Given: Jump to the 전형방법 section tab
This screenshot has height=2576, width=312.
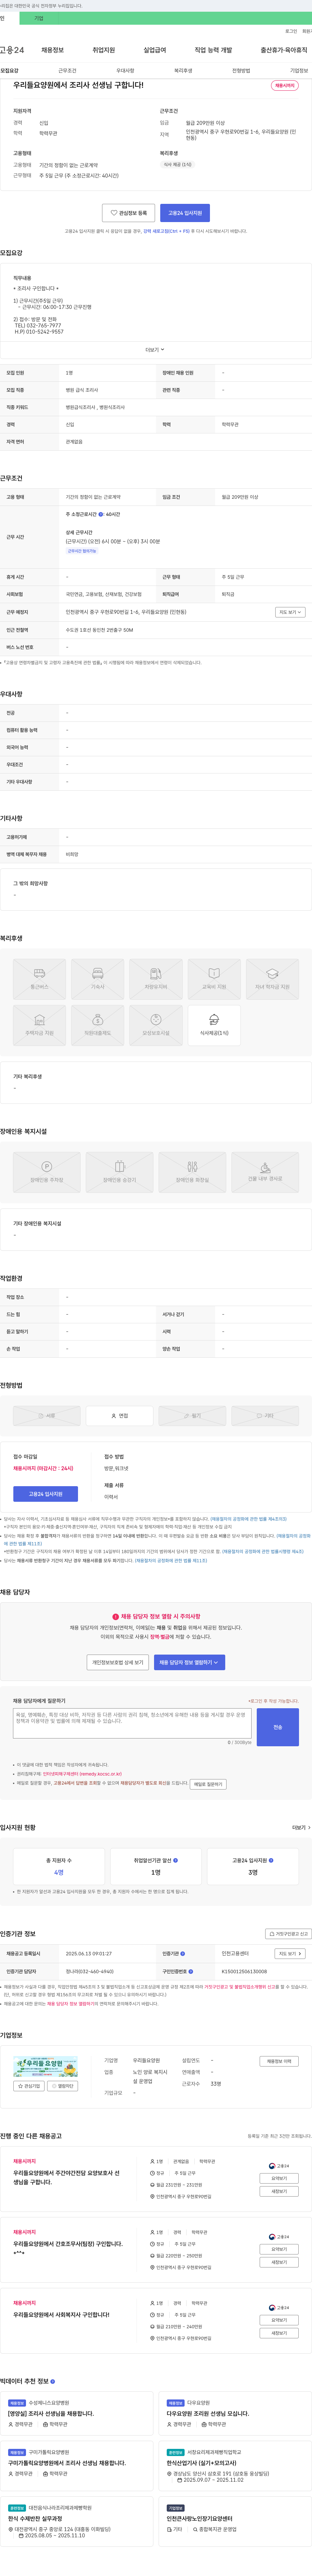Looking at the screenshot, I should pos(241,71).
